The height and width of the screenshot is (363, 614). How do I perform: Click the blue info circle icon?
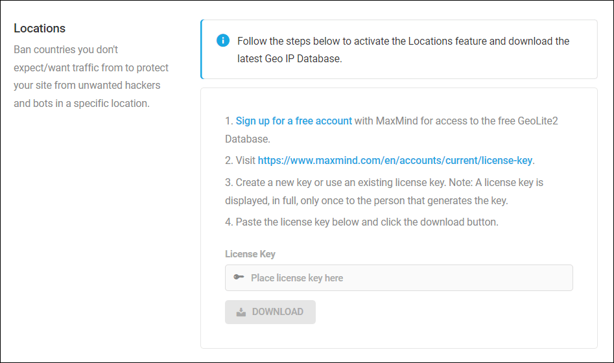point(223,40)
